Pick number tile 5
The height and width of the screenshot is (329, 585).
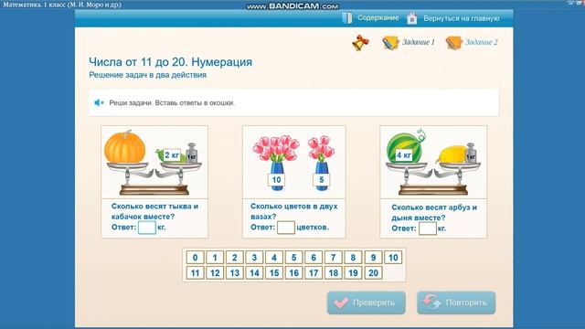point(294,258)
